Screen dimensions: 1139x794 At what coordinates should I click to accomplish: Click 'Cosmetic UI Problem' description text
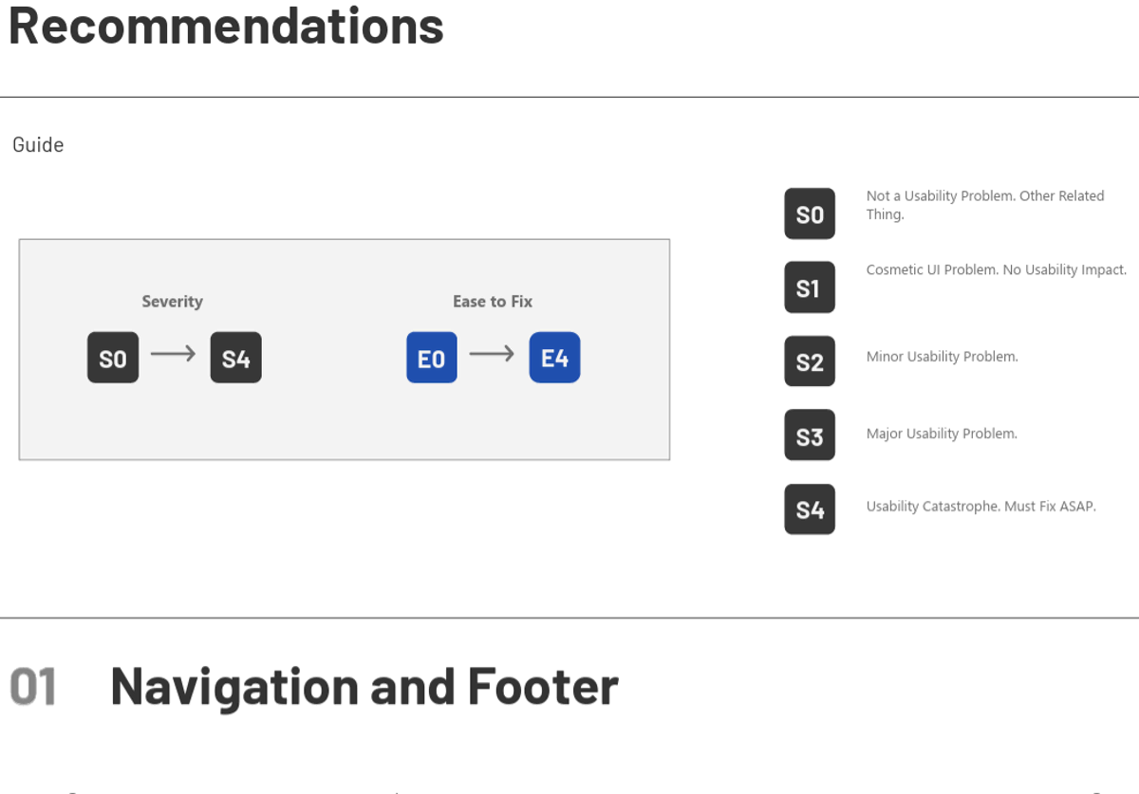click(996, 270)
